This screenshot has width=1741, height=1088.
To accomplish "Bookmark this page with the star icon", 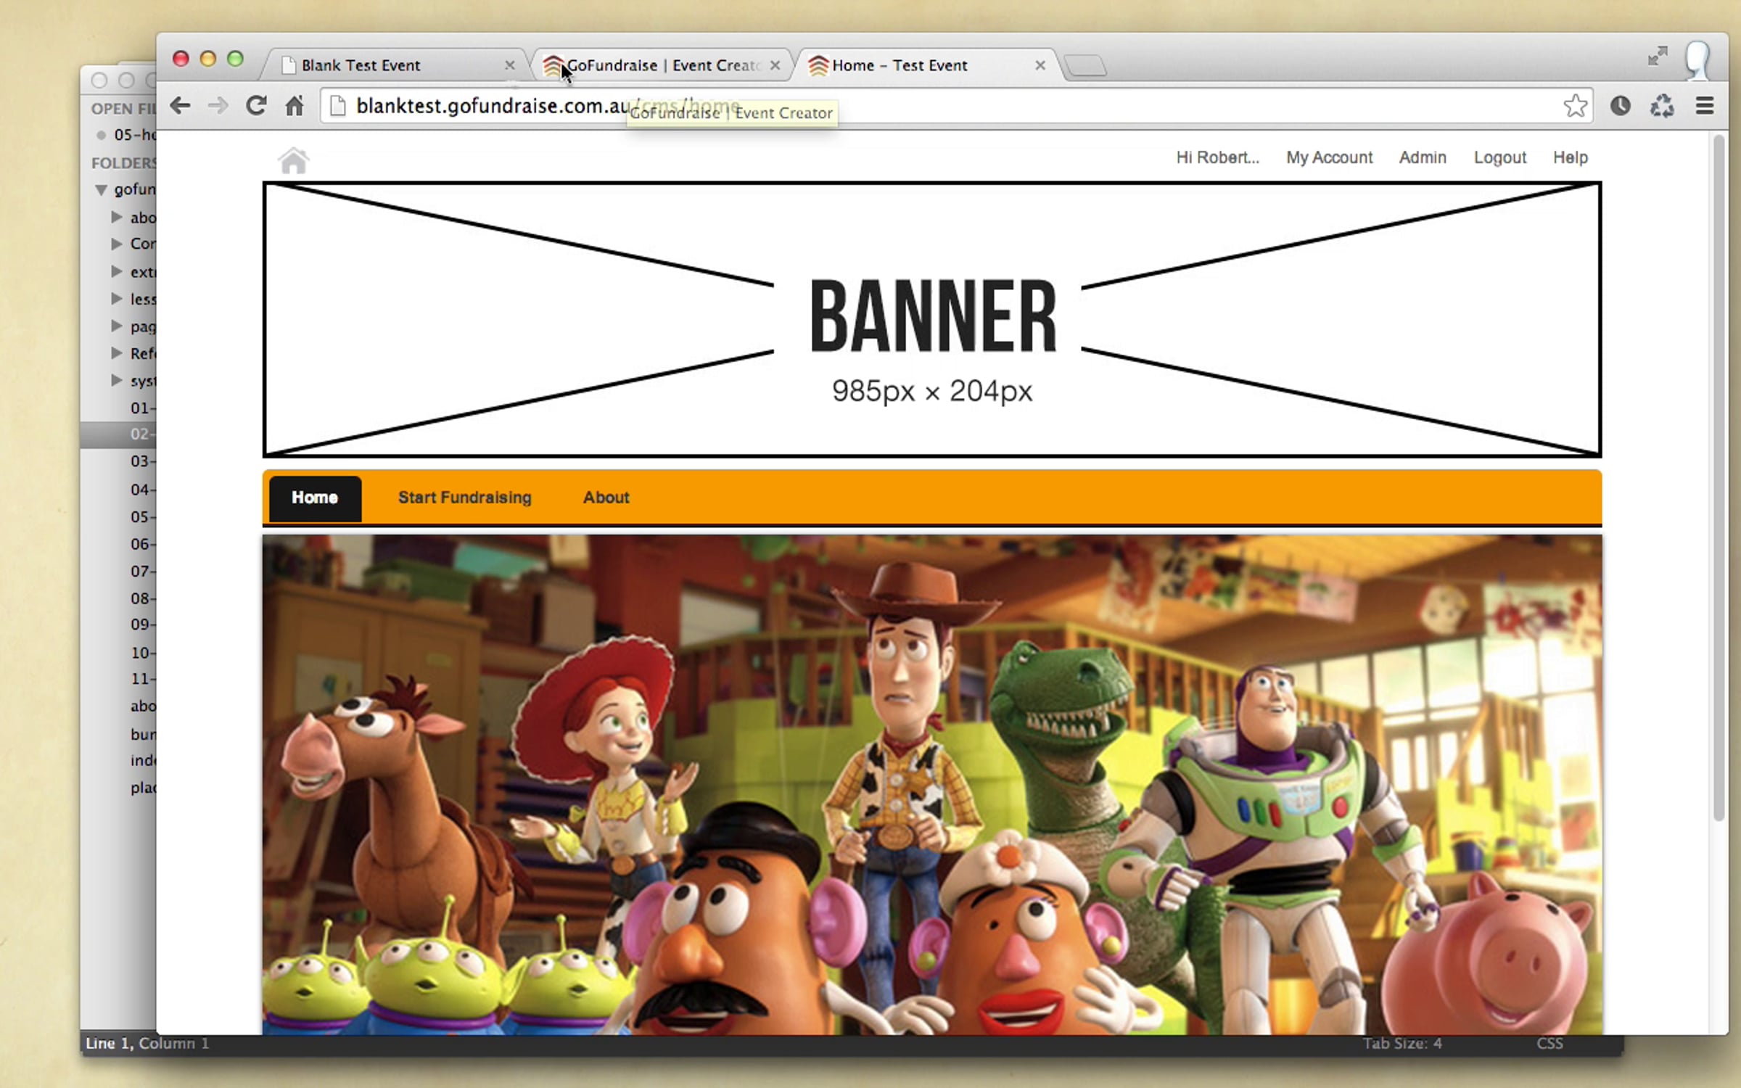I will [x=1575, y=106].
